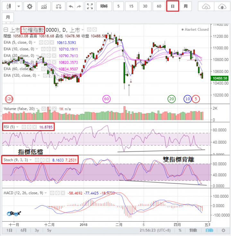The image size is (231, 236).
Task: Set date range to 6月
Action: [23, 230]
